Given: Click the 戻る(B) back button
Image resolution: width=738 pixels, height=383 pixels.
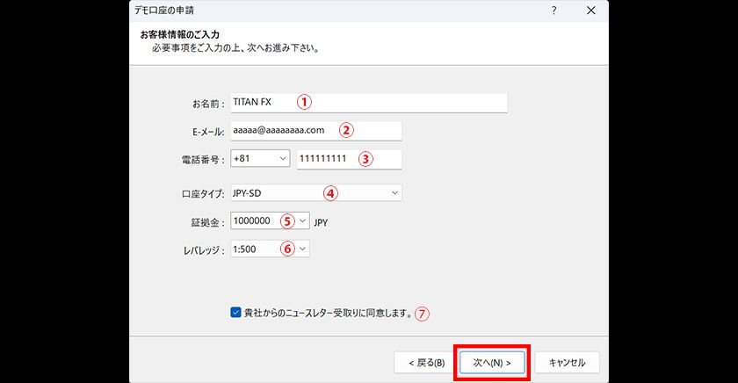Looking at the screenshot, I should [x=426, y=363].
